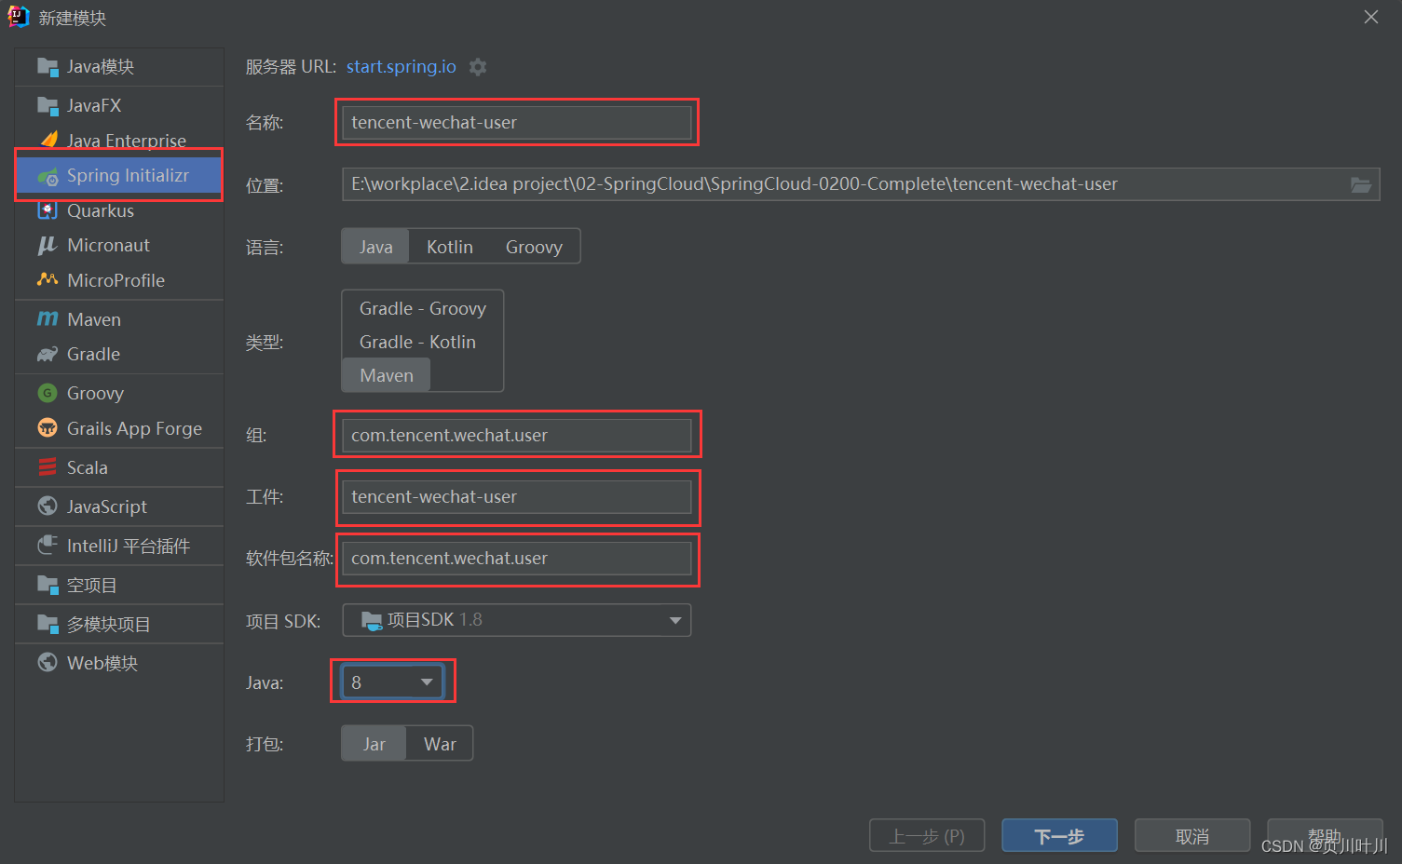Select 多模块项目 in the list
This screenshot has width=1402, height=864.
pyautogui.click(x=119, y=624)
